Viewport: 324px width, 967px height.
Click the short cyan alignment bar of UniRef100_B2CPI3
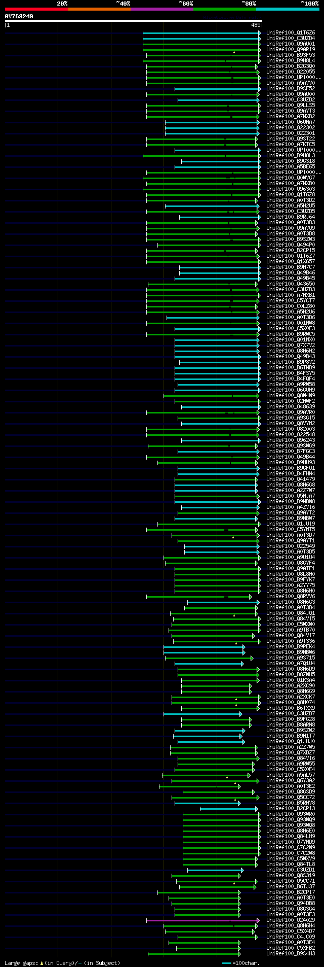229,809
